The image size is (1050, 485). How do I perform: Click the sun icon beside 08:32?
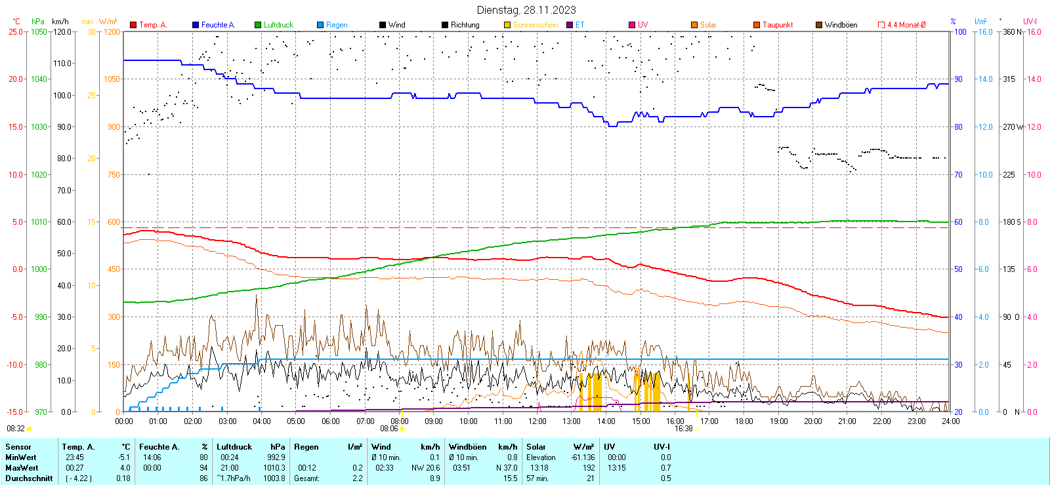point(29,429)
